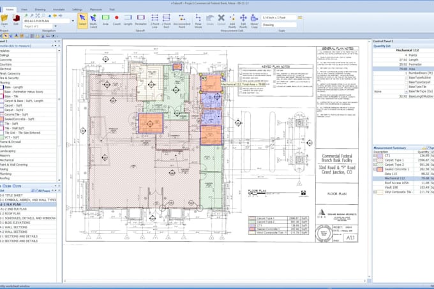The height and width of the screenshot is (289, 434).
Task: Tick the BaseTypeRubber checkbox
Action: tap(406, 78)
